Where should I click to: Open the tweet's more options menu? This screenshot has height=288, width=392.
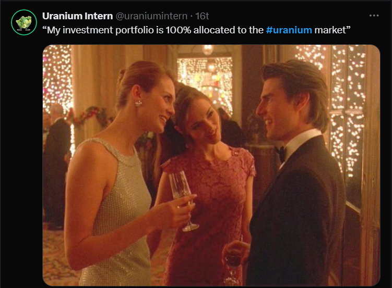point(374,16)
